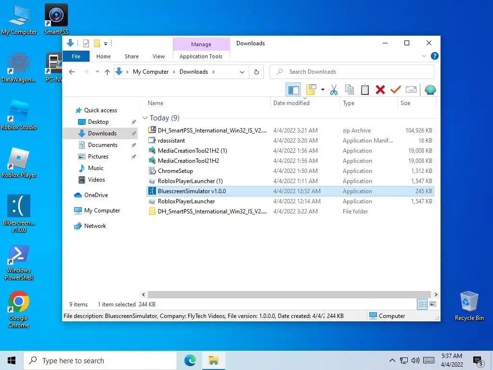This screenshot has height=370, width=493.
Task: Open the Customize Quick Access Toolbar dropdown
Action: (105, 44)
